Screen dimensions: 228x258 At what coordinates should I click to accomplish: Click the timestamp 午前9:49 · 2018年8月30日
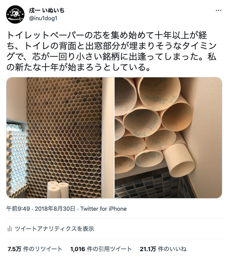[x=41, y=208]
